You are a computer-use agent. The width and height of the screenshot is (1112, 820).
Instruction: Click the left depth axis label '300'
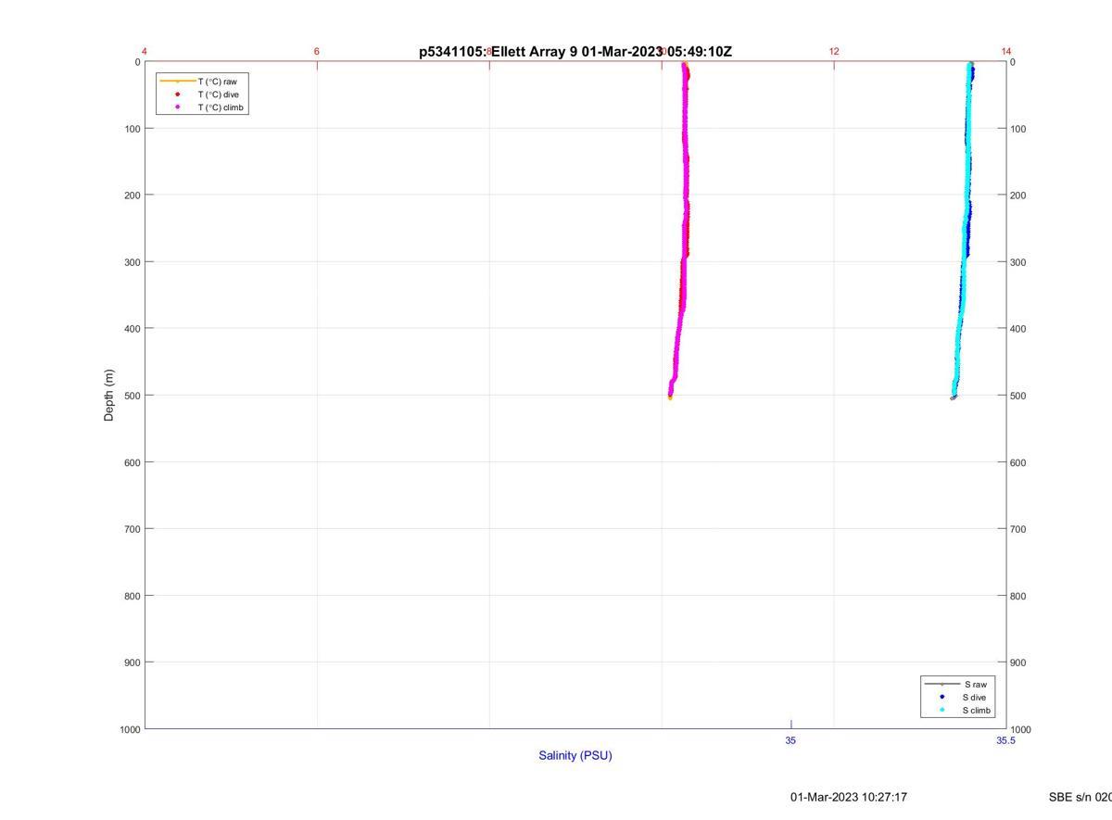tap(133, 262)
